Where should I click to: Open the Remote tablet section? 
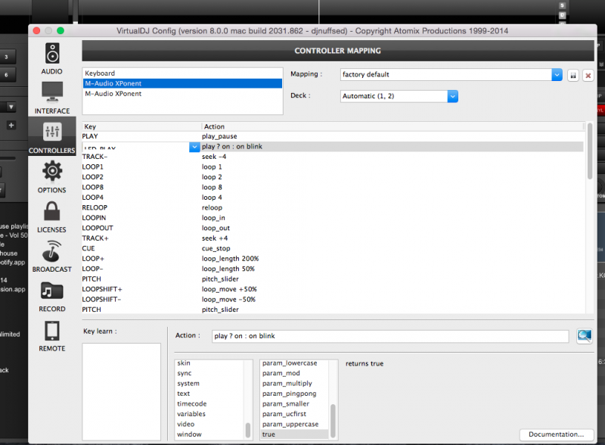tap(52, 336)
